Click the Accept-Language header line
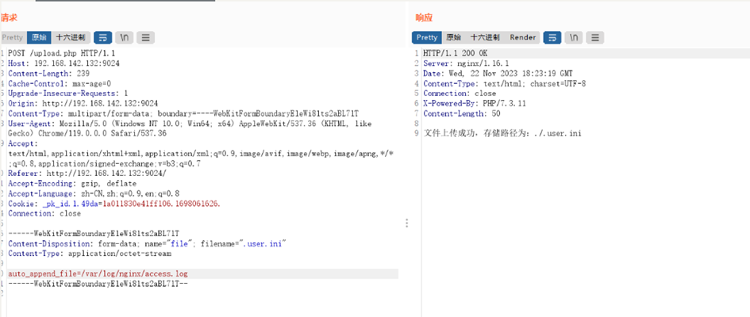Screen dimensions: 750x317 (94, 193)
